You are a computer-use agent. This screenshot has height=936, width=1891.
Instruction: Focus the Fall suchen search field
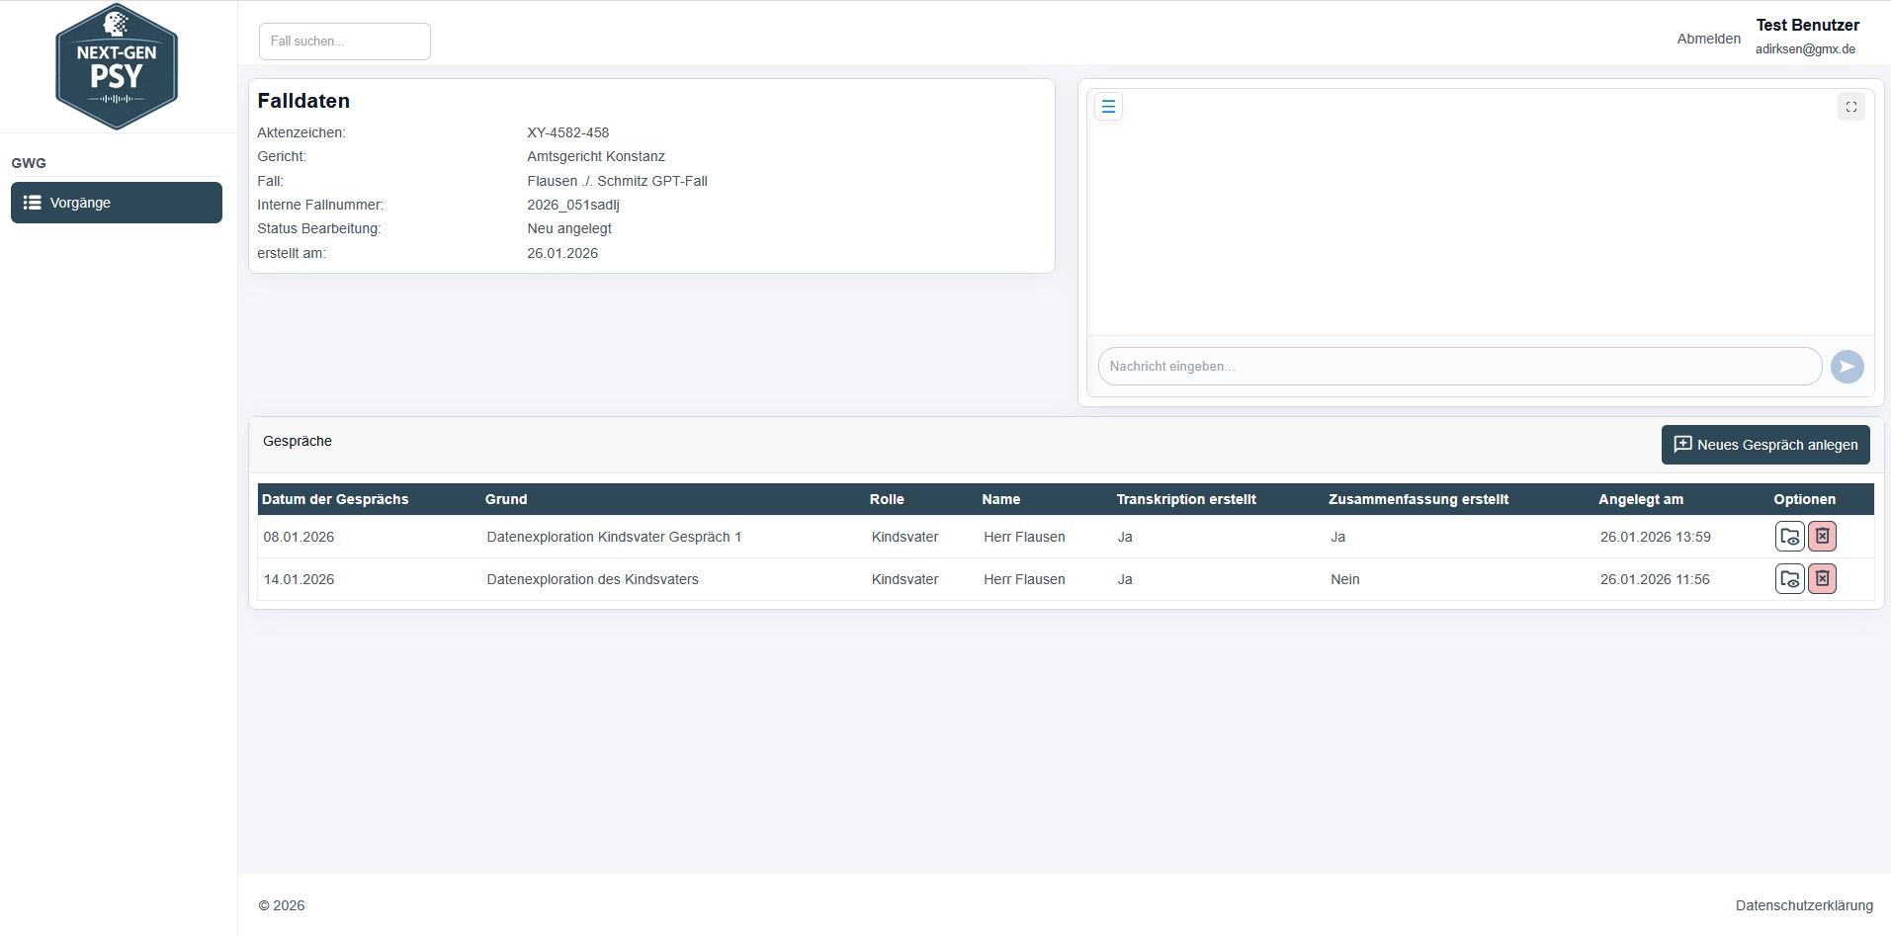click(344, 42)
